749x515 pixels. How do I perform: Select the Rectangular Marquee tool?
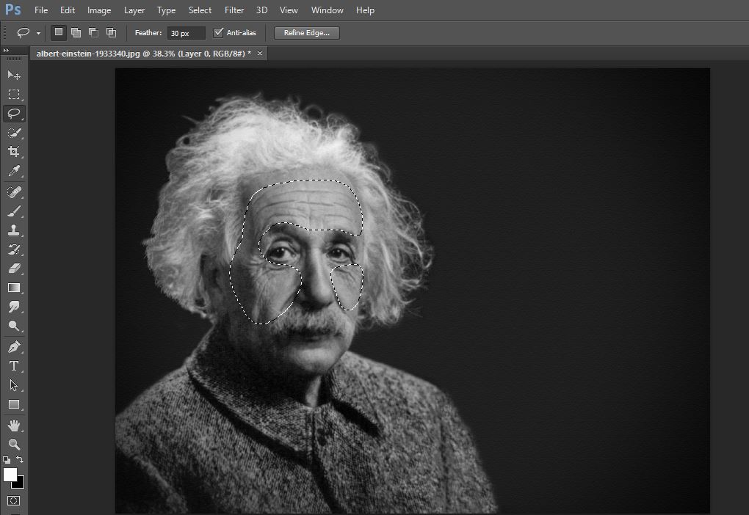click(x=14, y=95)
